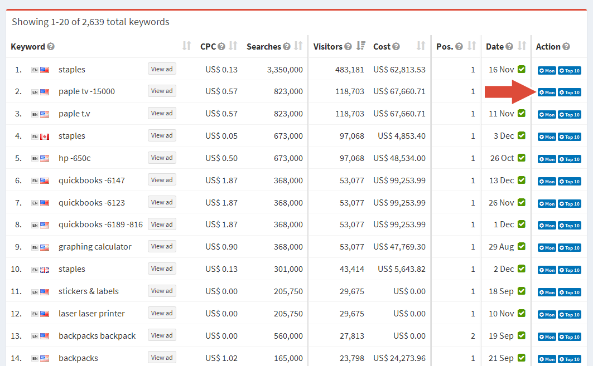Image resolution: width=593 pixels, height=366 pixels.
Task: Click the UK flag icon on row 10
Action: coord(45,270)
